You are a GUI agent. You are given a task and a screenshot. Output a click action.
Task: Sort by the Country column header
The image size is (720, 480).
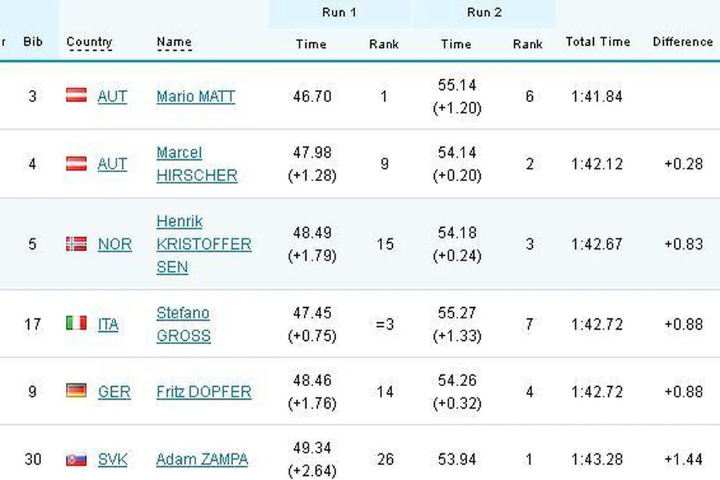89,42
